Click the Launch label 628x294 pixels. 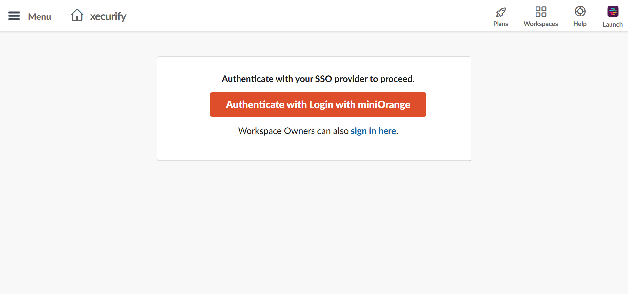pyautogui.click(x=612, y=24)
